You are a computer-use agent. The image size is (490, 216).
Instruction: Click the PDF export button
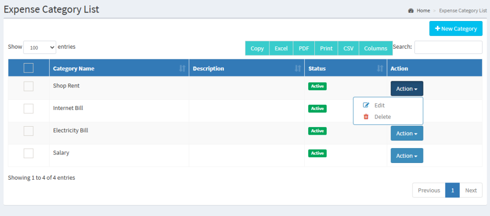pyautogui.click(x=303, y=48)
